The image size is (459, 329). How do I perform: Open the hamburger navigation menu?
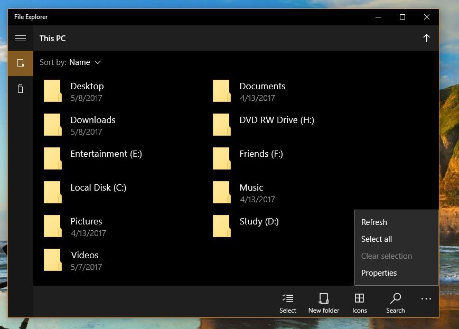tap(20, 38)
